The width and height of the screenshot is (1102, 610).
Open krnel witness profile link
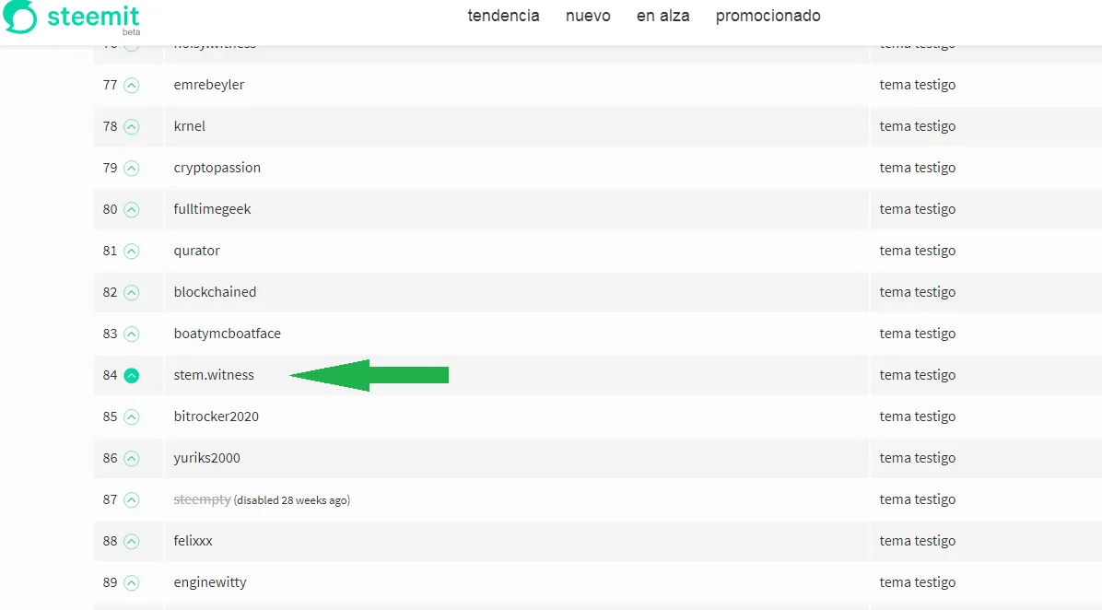[x=190, y=126]
